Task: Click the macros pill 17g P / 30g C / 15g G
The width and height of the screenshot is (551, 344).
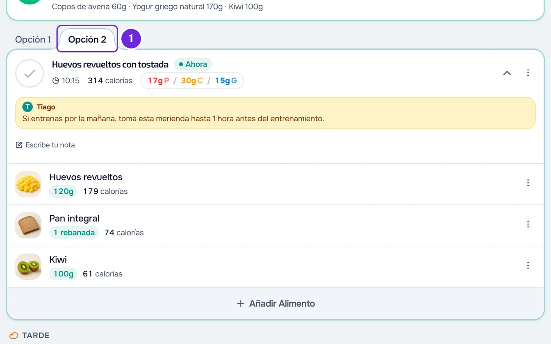Action: pos(192,81)
